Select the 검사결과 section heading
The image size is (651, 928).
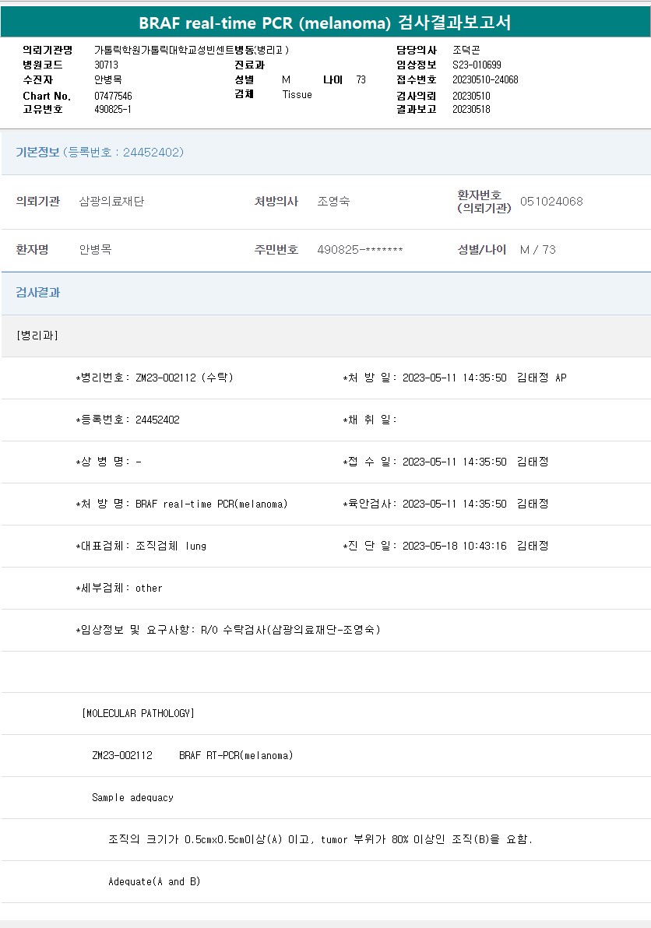tap(38, 293)
